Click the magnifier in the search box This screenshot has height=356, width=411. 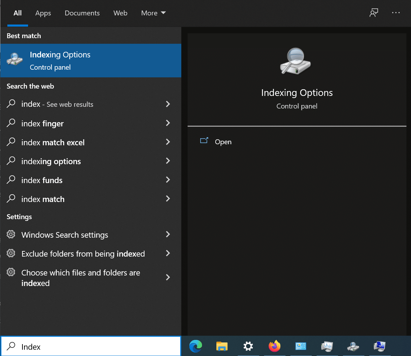point(11,346)
